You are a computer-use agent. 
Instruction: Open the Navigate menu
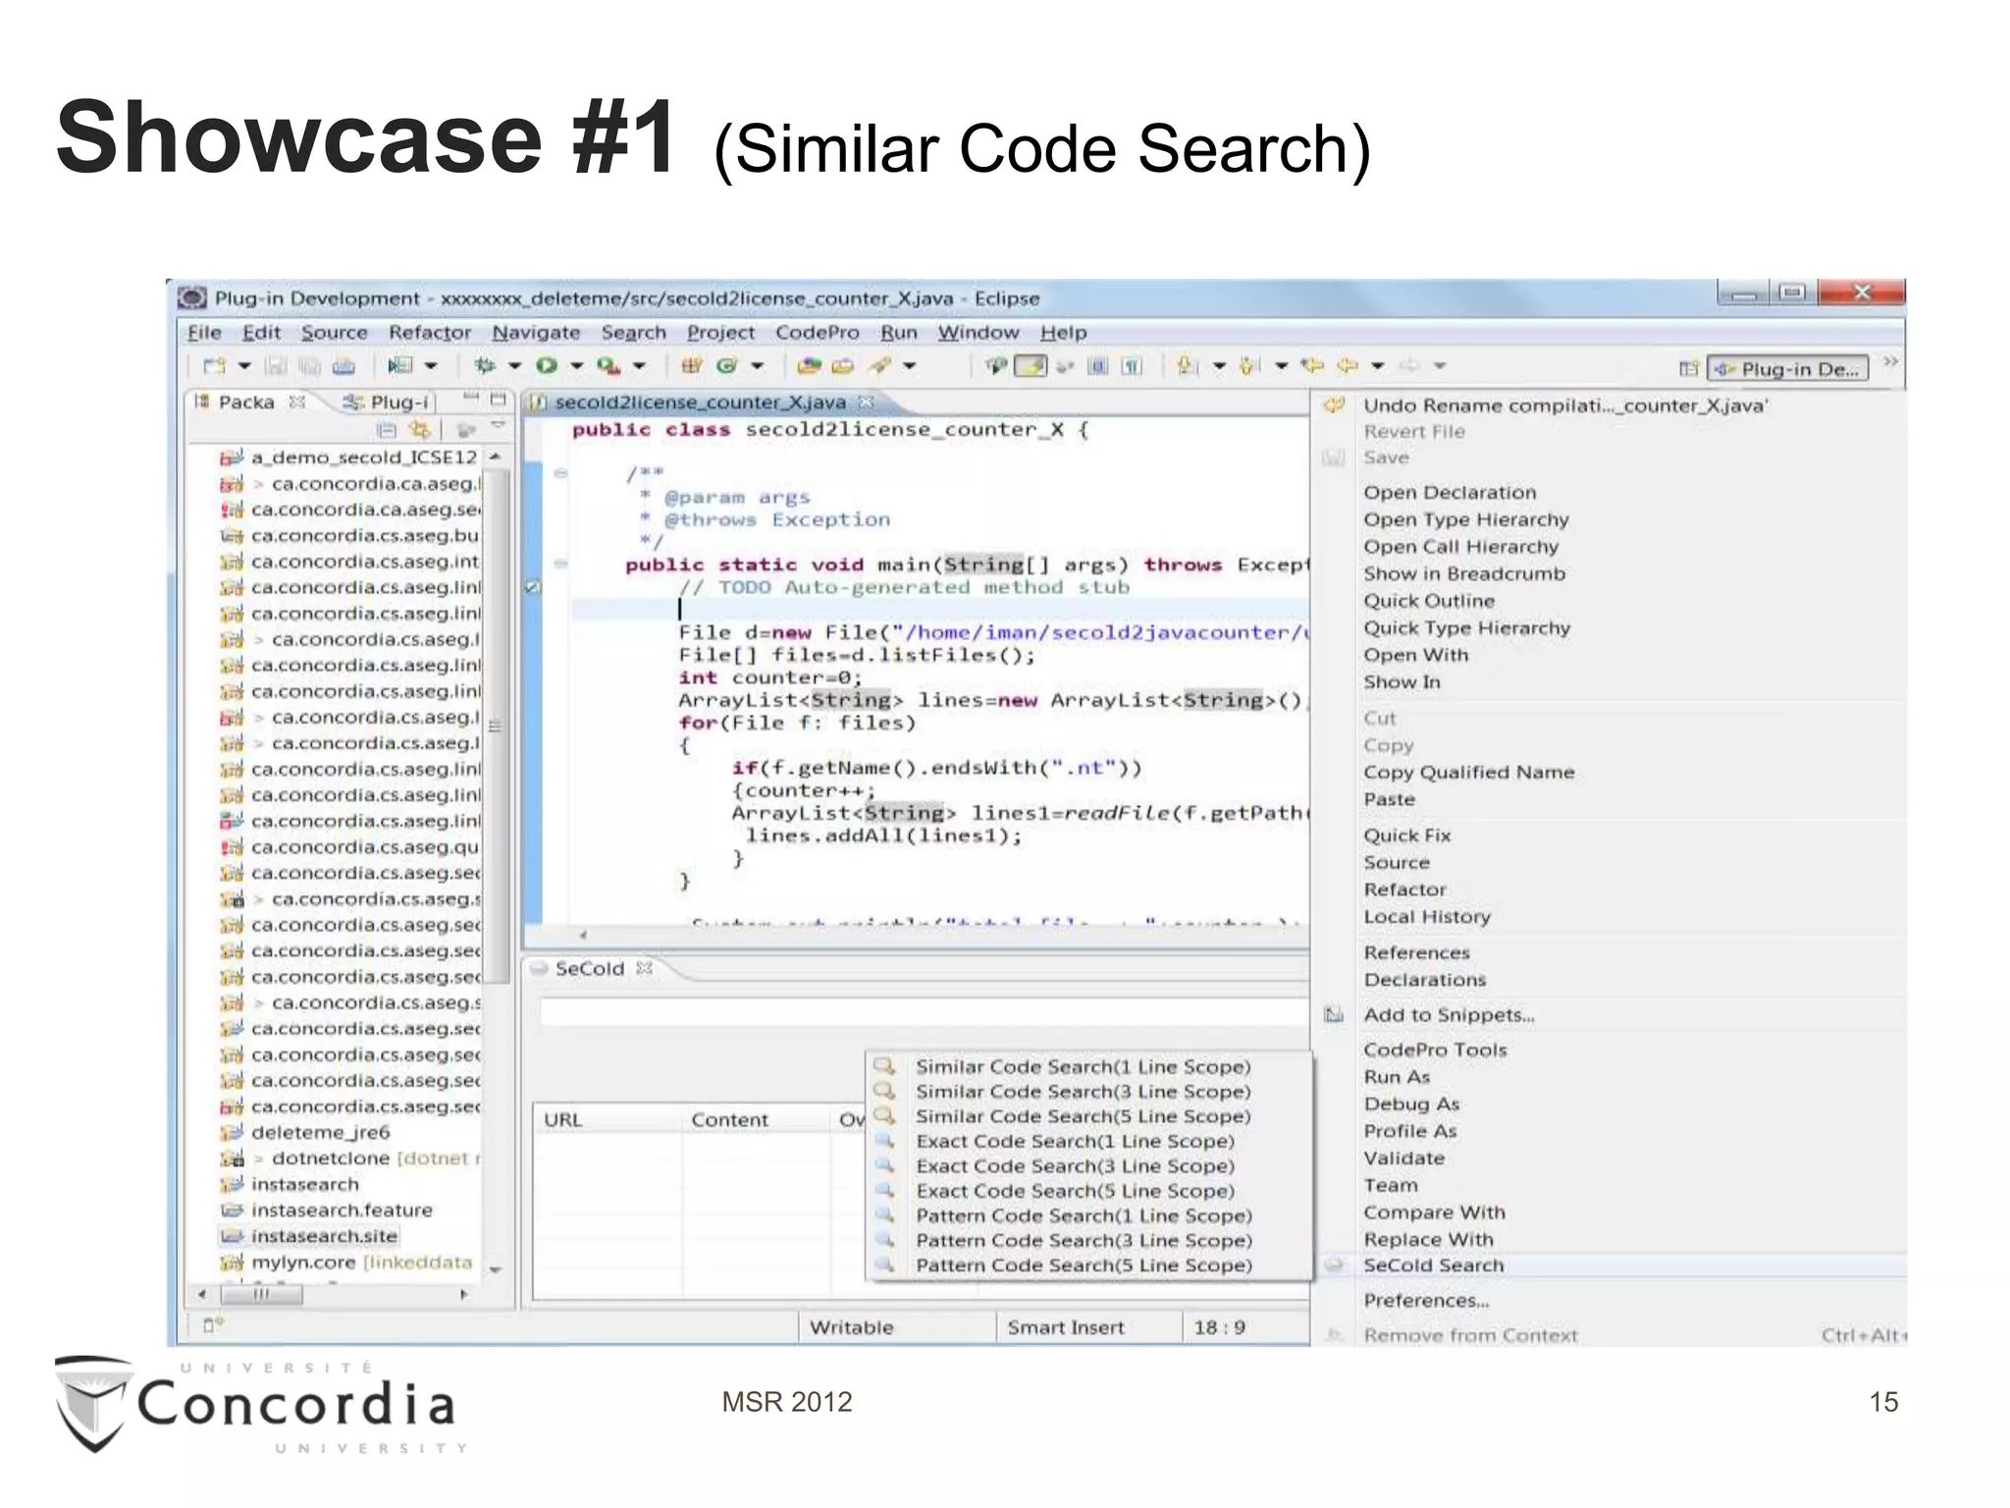pos(536,333)
